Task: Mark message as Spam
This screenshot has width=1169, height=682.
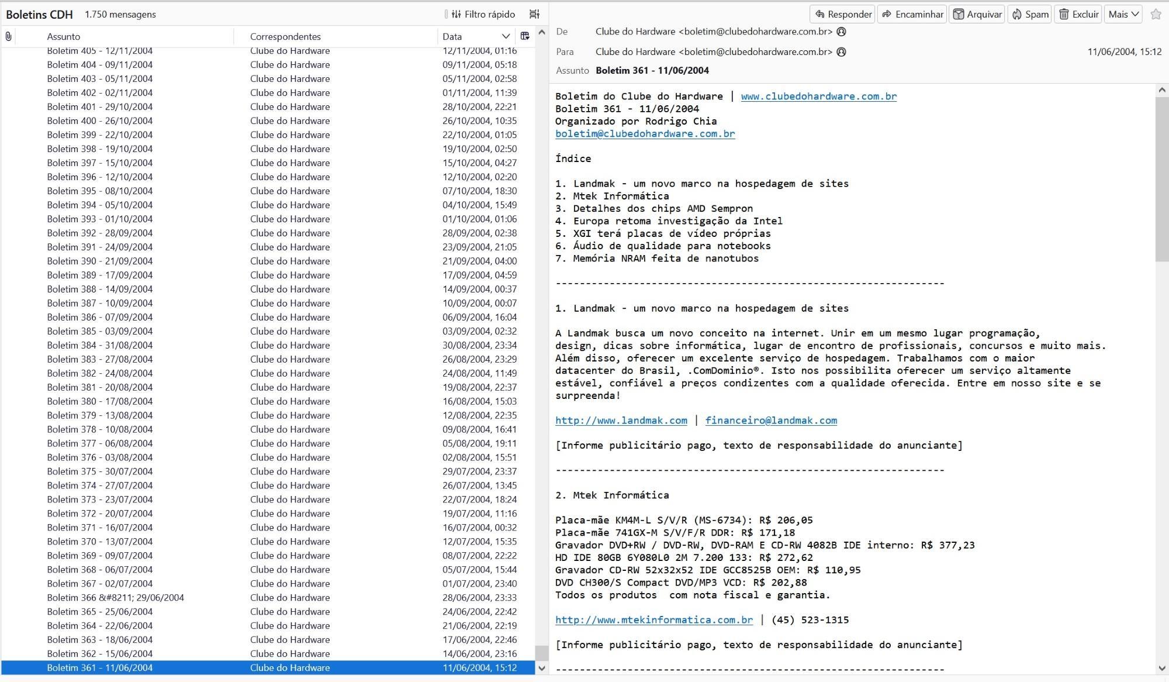Action: [1030, 14]
